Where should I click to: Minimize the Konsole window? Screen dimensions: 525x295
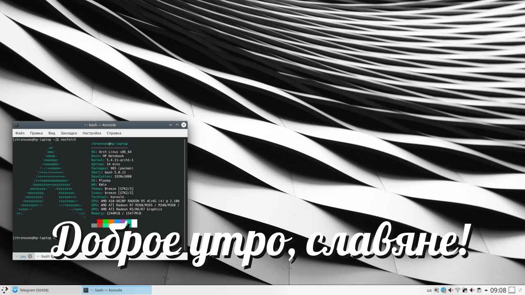click(x=171, y=125)
